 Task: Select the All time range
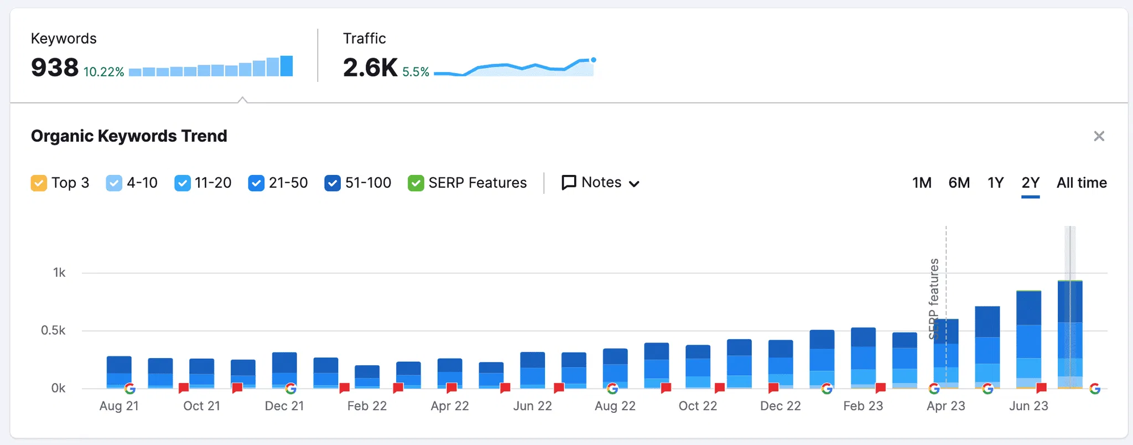click(1081, 183)
